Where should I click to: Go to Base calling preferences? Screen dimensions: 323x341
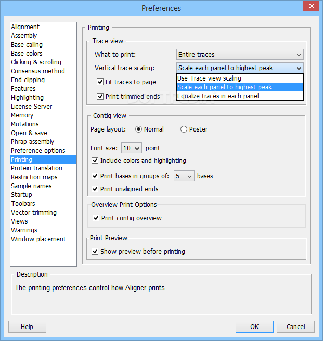click(x=43, y=45)
